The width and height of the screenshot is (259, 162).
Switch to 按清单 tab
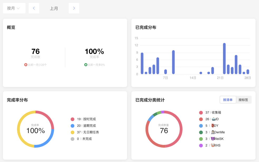(228, 100)
